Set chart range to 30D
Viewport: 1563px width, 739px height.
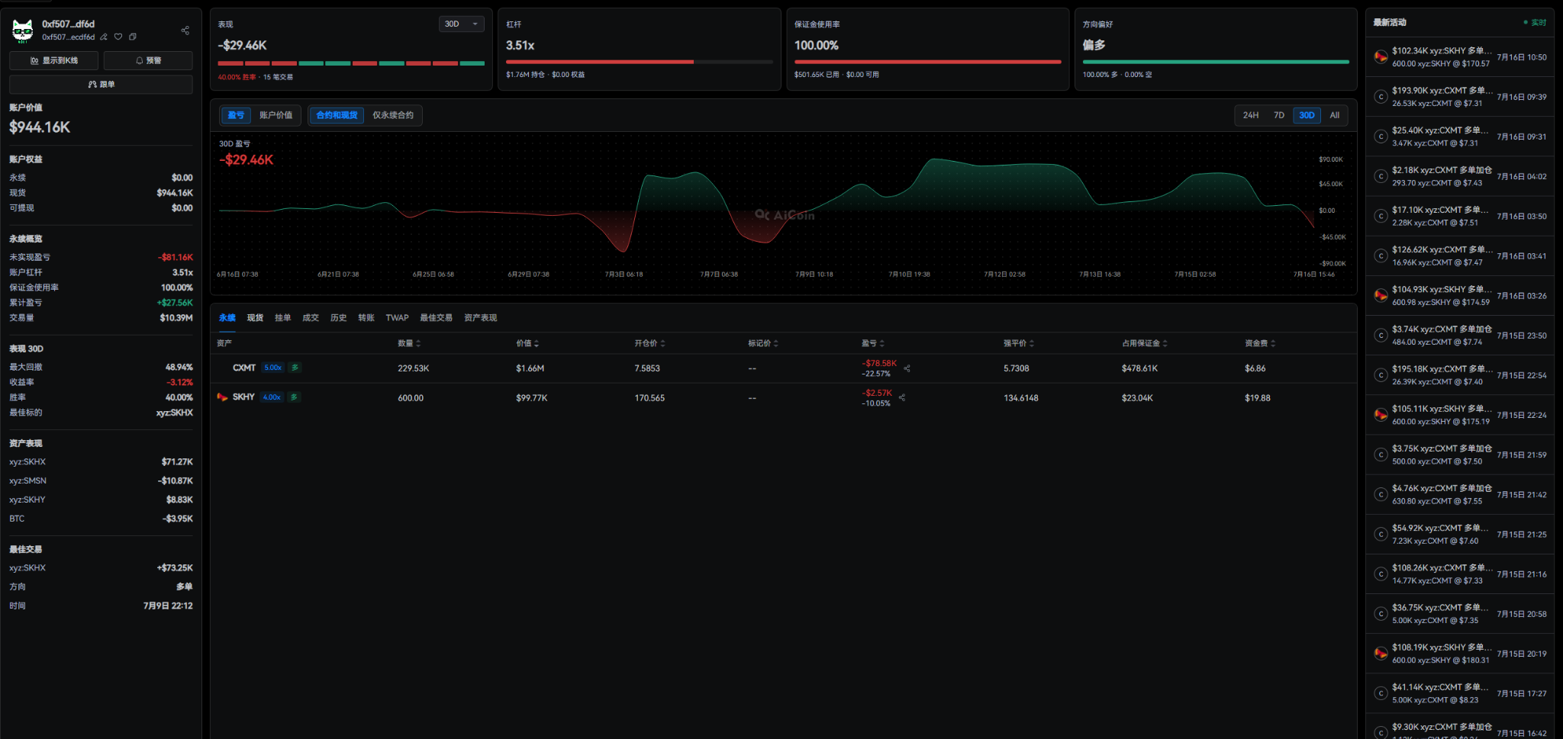tap(1307, 115)
